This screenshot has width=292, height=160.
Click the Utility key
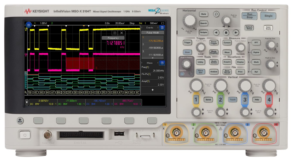(x=201, y=62)
